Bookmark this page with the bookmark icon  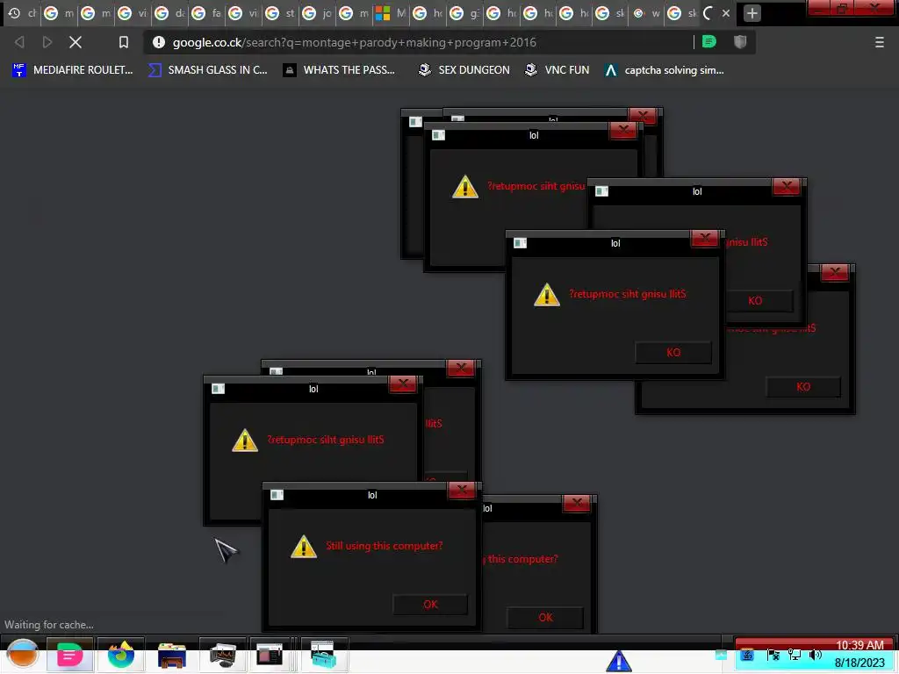[x=123, y=42]
